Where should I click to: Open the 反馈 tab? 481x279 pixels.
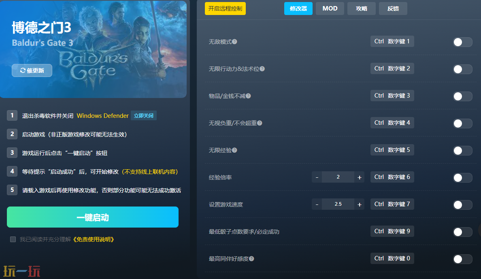click(x=393, y=9)
